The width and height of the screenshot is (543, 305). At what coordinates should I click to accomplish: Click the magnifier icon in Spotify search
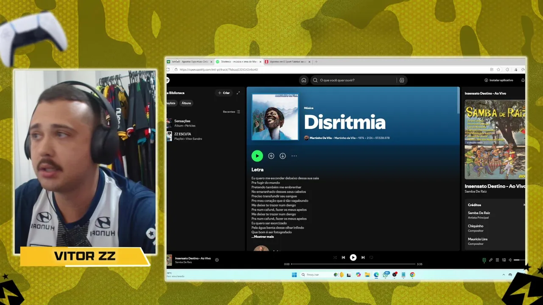click(x=315, y=80)
